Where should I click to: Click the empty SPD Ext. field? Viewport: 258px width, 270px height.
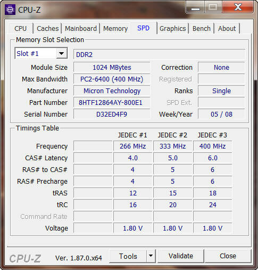point(221,103)
